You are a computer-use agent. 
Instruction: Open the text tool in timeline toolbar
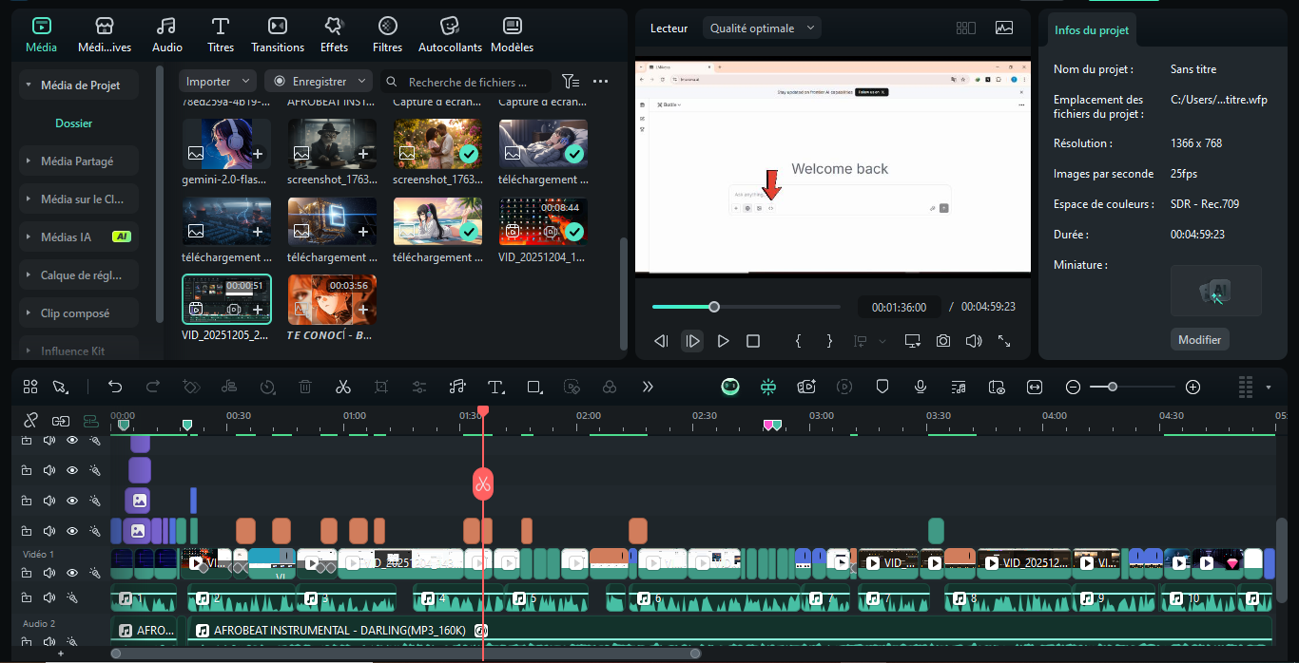pyautogui.click(x=495, y=387)
